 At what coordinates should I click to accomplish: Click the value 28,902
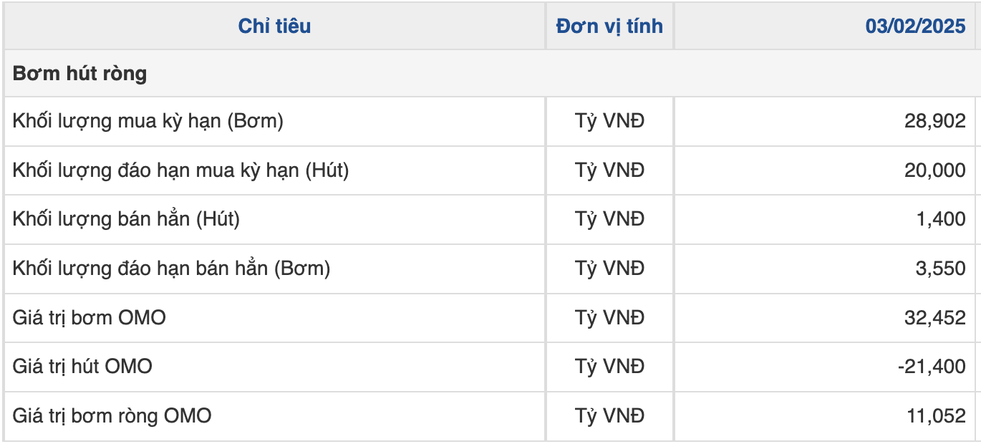pos(934,121)
